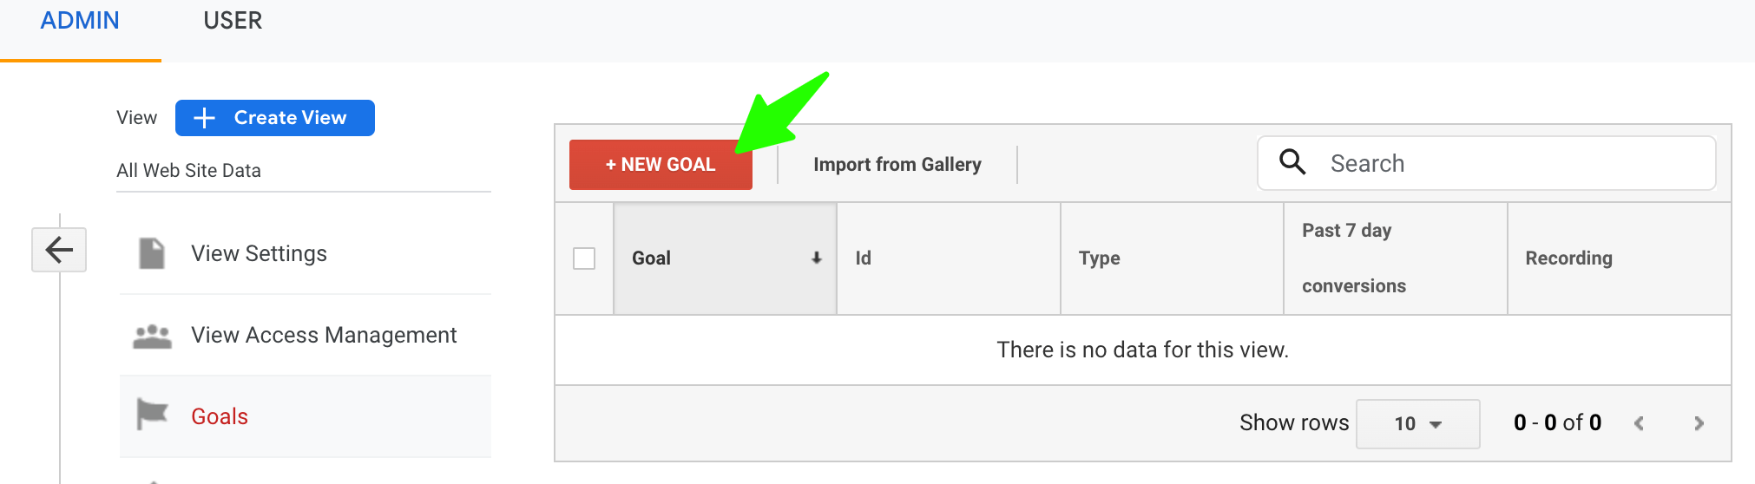
Task: Click the Goals flag icon
Action: [152, 415]
